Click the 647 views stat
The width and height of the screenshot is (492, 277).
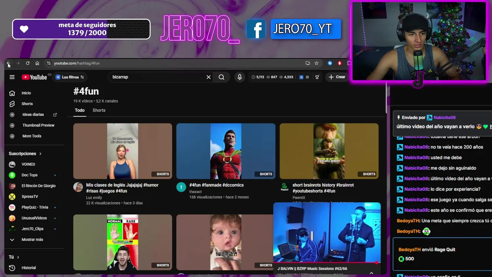pyautogui.click(x=272, y=77)
